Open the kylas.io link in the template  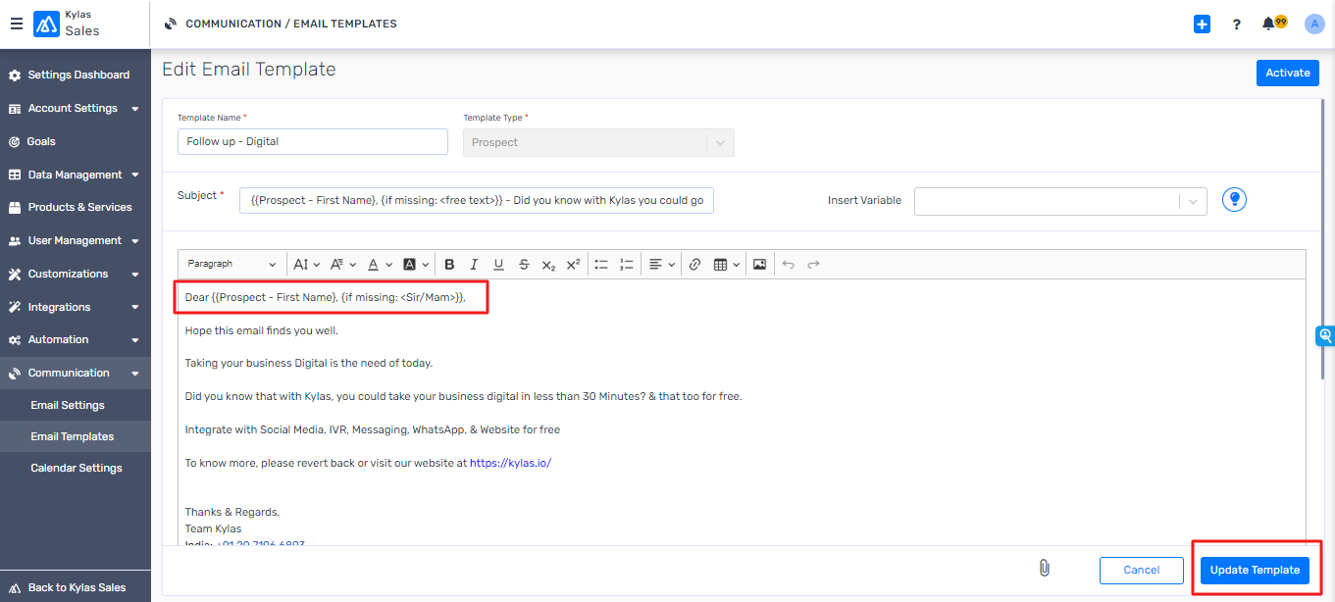click(512, 463)
